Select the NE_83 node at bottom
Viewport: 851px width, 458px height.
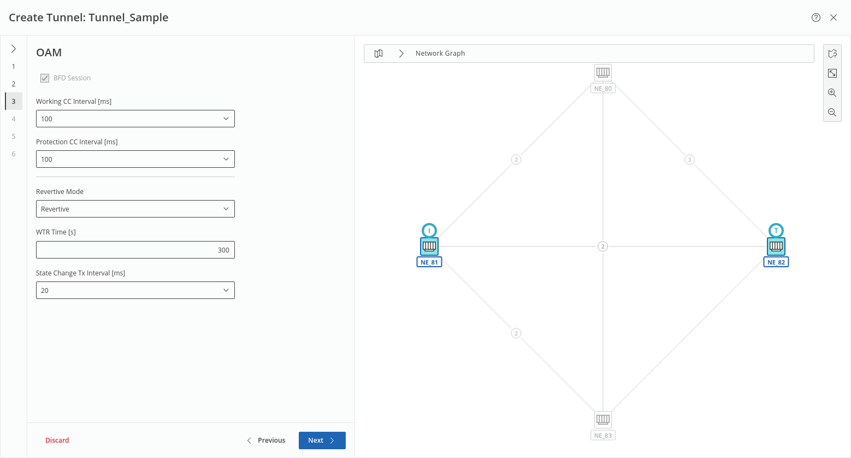tap(603, 420)
